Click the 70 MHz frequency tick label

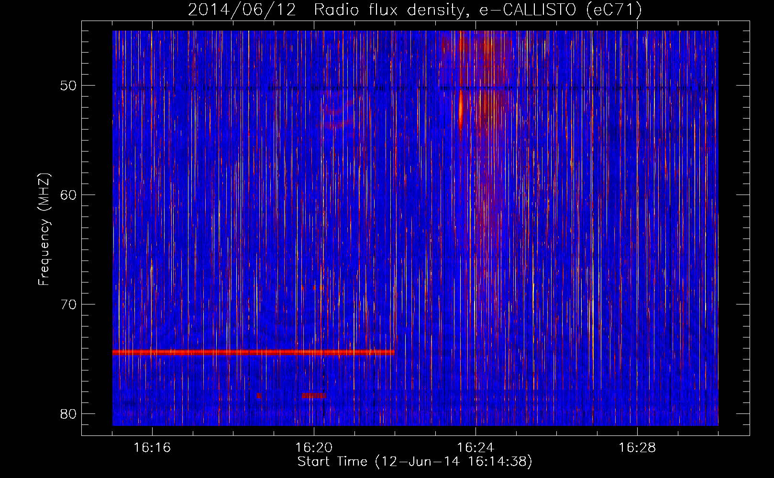click(68, 304)
